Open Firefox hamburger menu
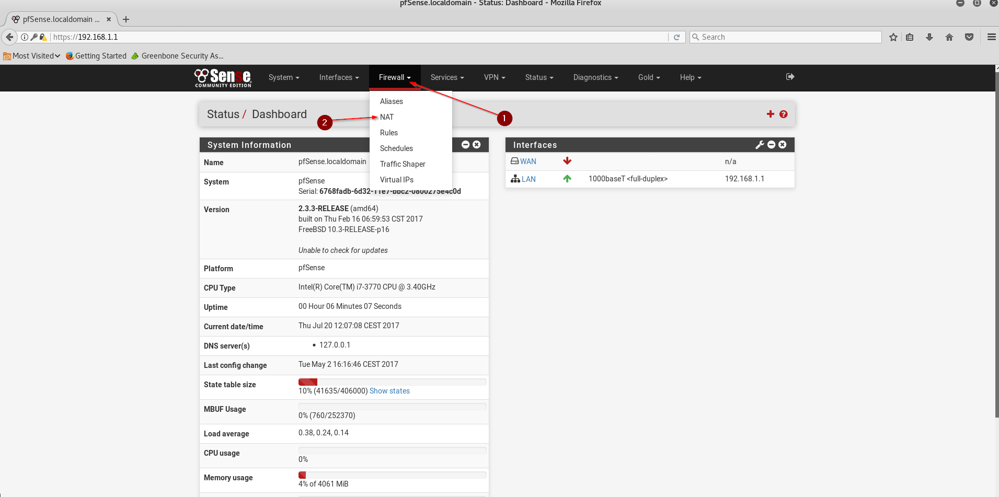 pos(991,37)
